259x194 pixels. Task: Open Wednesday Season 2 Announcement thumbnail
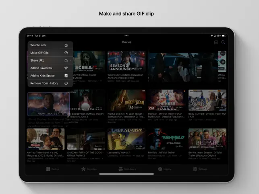pyautogui.click(x=126, y=61)
